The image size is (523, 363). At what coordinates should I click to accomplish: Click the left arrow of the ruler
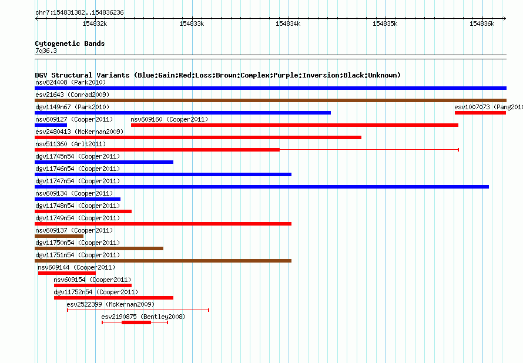36,19
